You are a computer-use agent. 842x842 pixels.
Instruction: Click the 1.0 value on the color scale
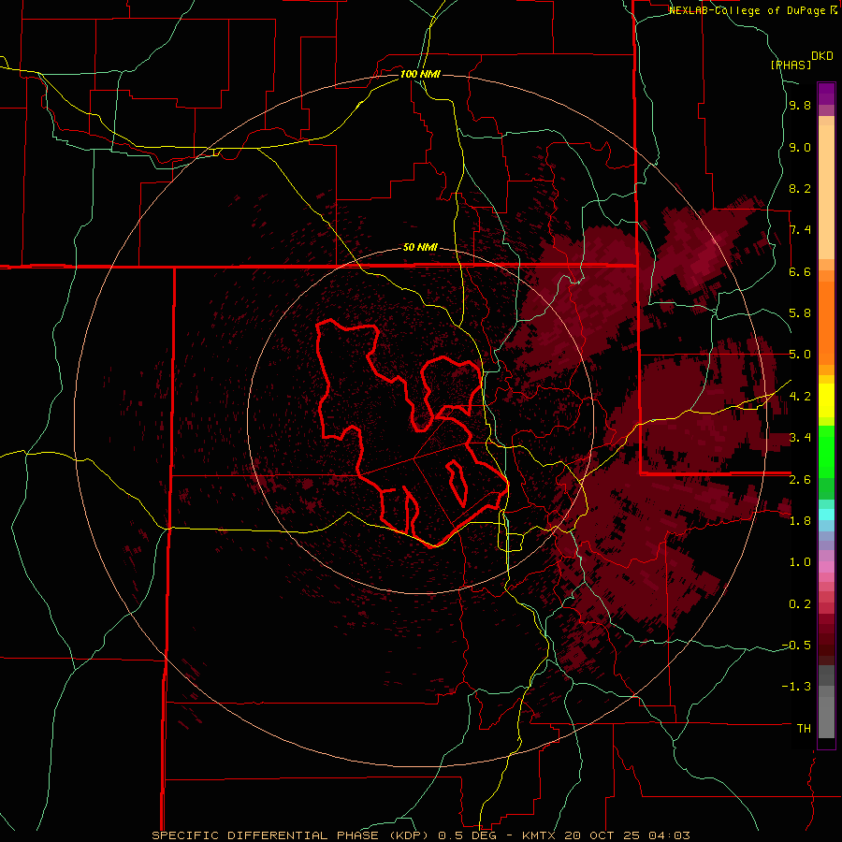[x=800, y=562]
